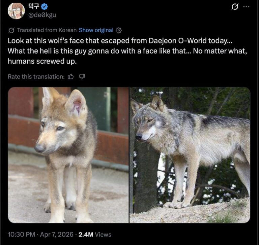Open the adult wolf photo on the right
The image size is (259, 245).
190,155
